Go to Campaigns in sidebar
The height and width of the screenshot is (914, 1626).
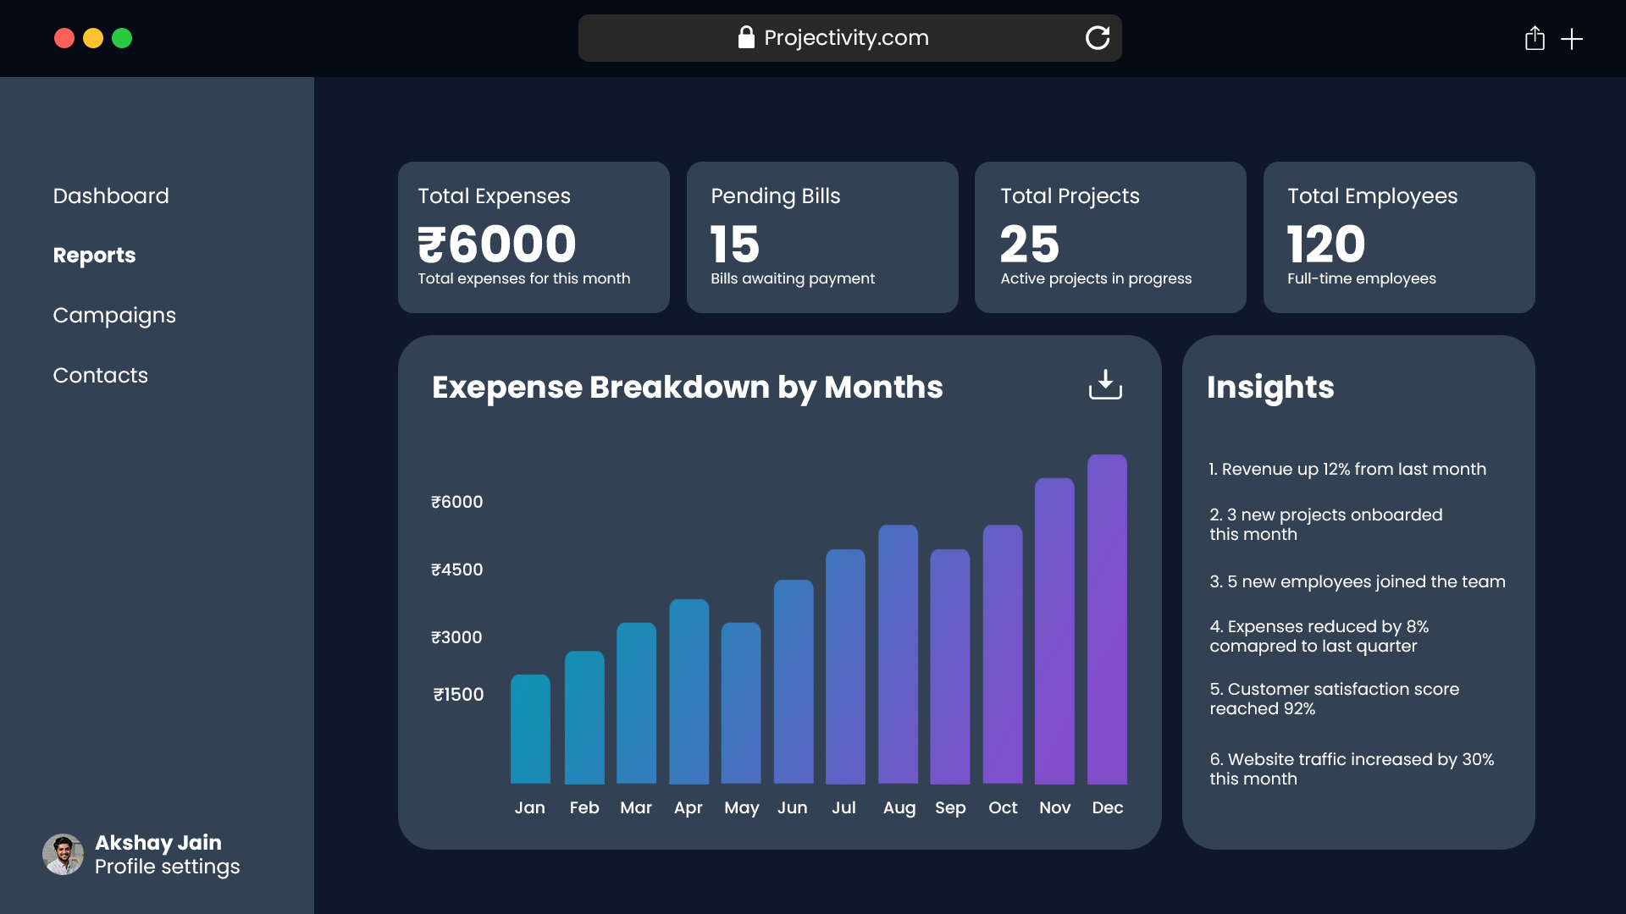click(114, 315)
